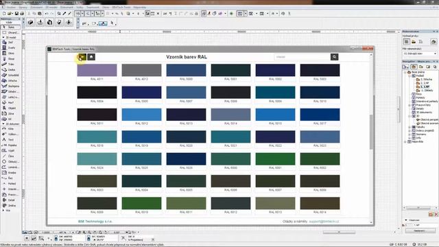Expand the Pracovní listy tree node
Screen dimensions: 439x247
pos(410,105)
